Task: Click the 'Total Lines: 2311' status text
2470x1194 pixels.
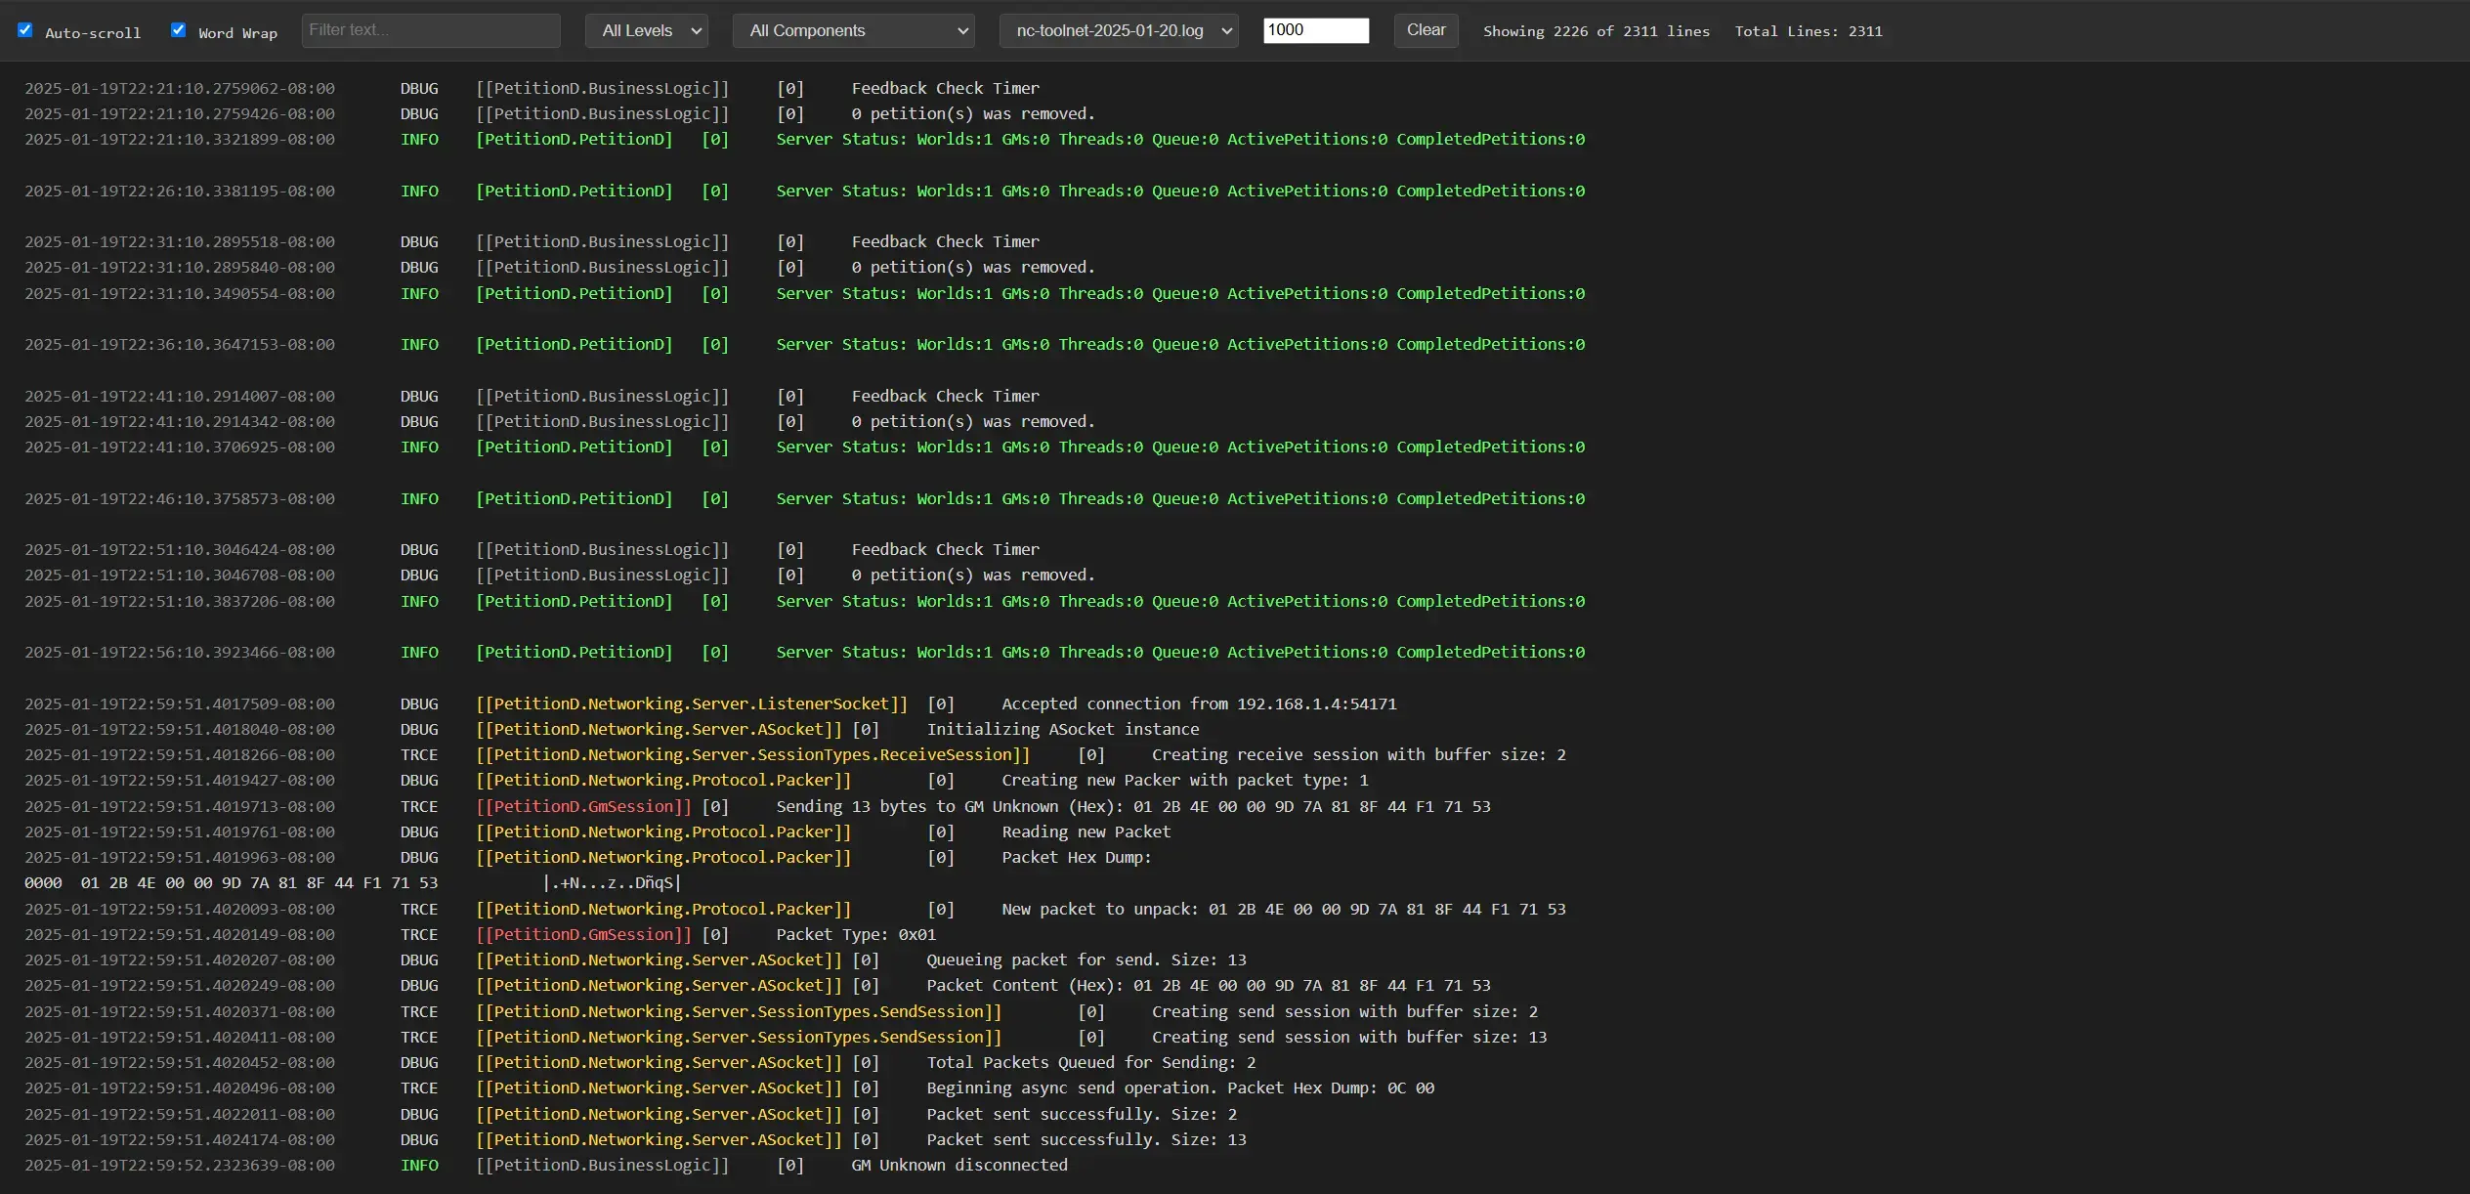Action: pyautogui.click(x=1809, y=31)
